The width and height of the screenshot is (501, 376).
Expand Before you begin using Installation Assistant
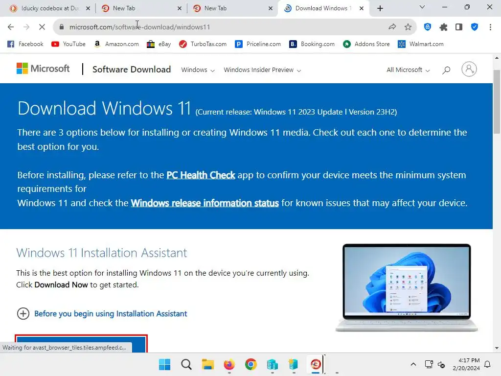[102, 314]
